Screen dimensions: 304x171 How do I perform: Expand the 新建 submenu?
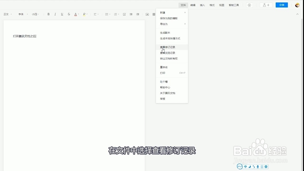tap(172, 12)
